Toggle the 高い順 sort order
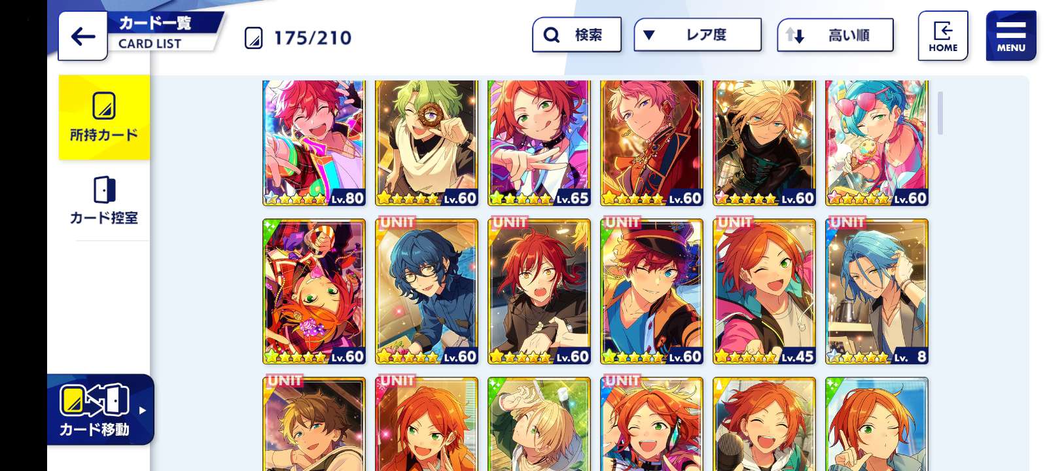Image resolution: width=1047 pixels, height=471 pixels. click(835, 35)
